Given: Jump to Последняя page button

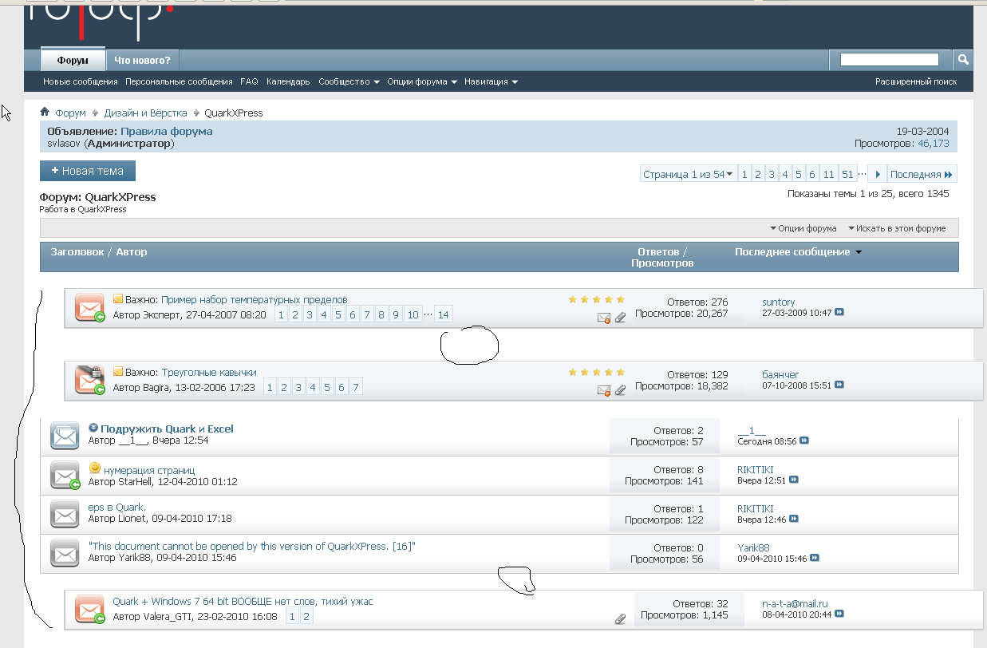Looking at the screenshot, I should [x=922, y=174].
